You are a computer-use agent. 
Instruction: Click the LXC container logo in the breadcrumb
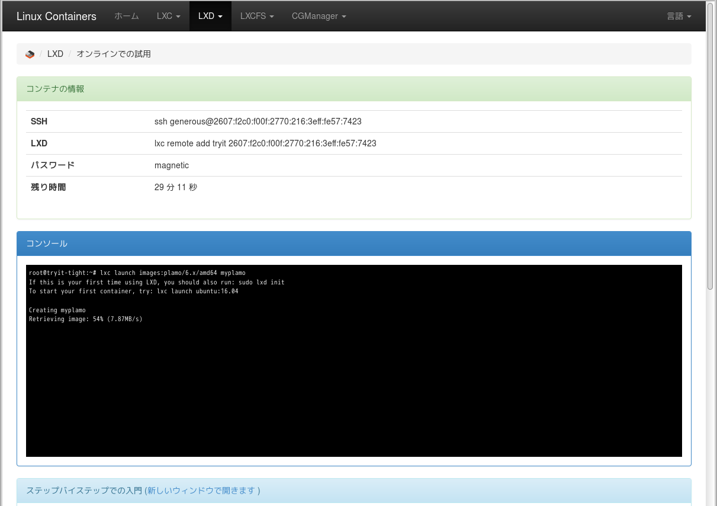pyautogui.click(x=30, y=54)
